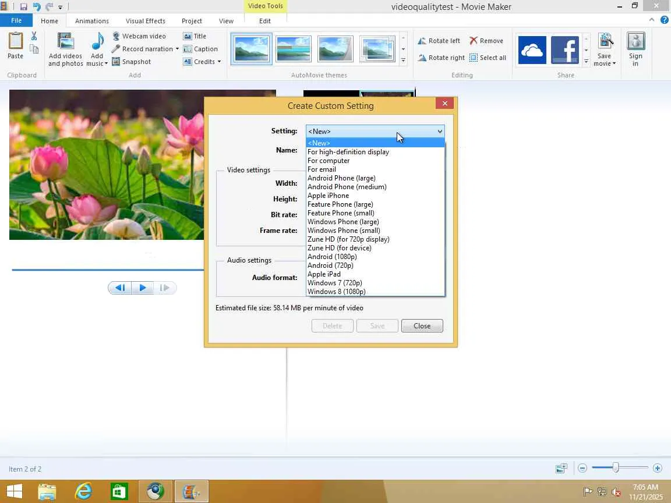Expand Credits dropdown arrow
Image resolution: width=671 pixels, height=503 pixels.
pos(219,62)
